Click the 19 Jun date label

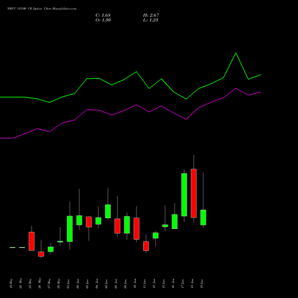click(x=201, y=284)
